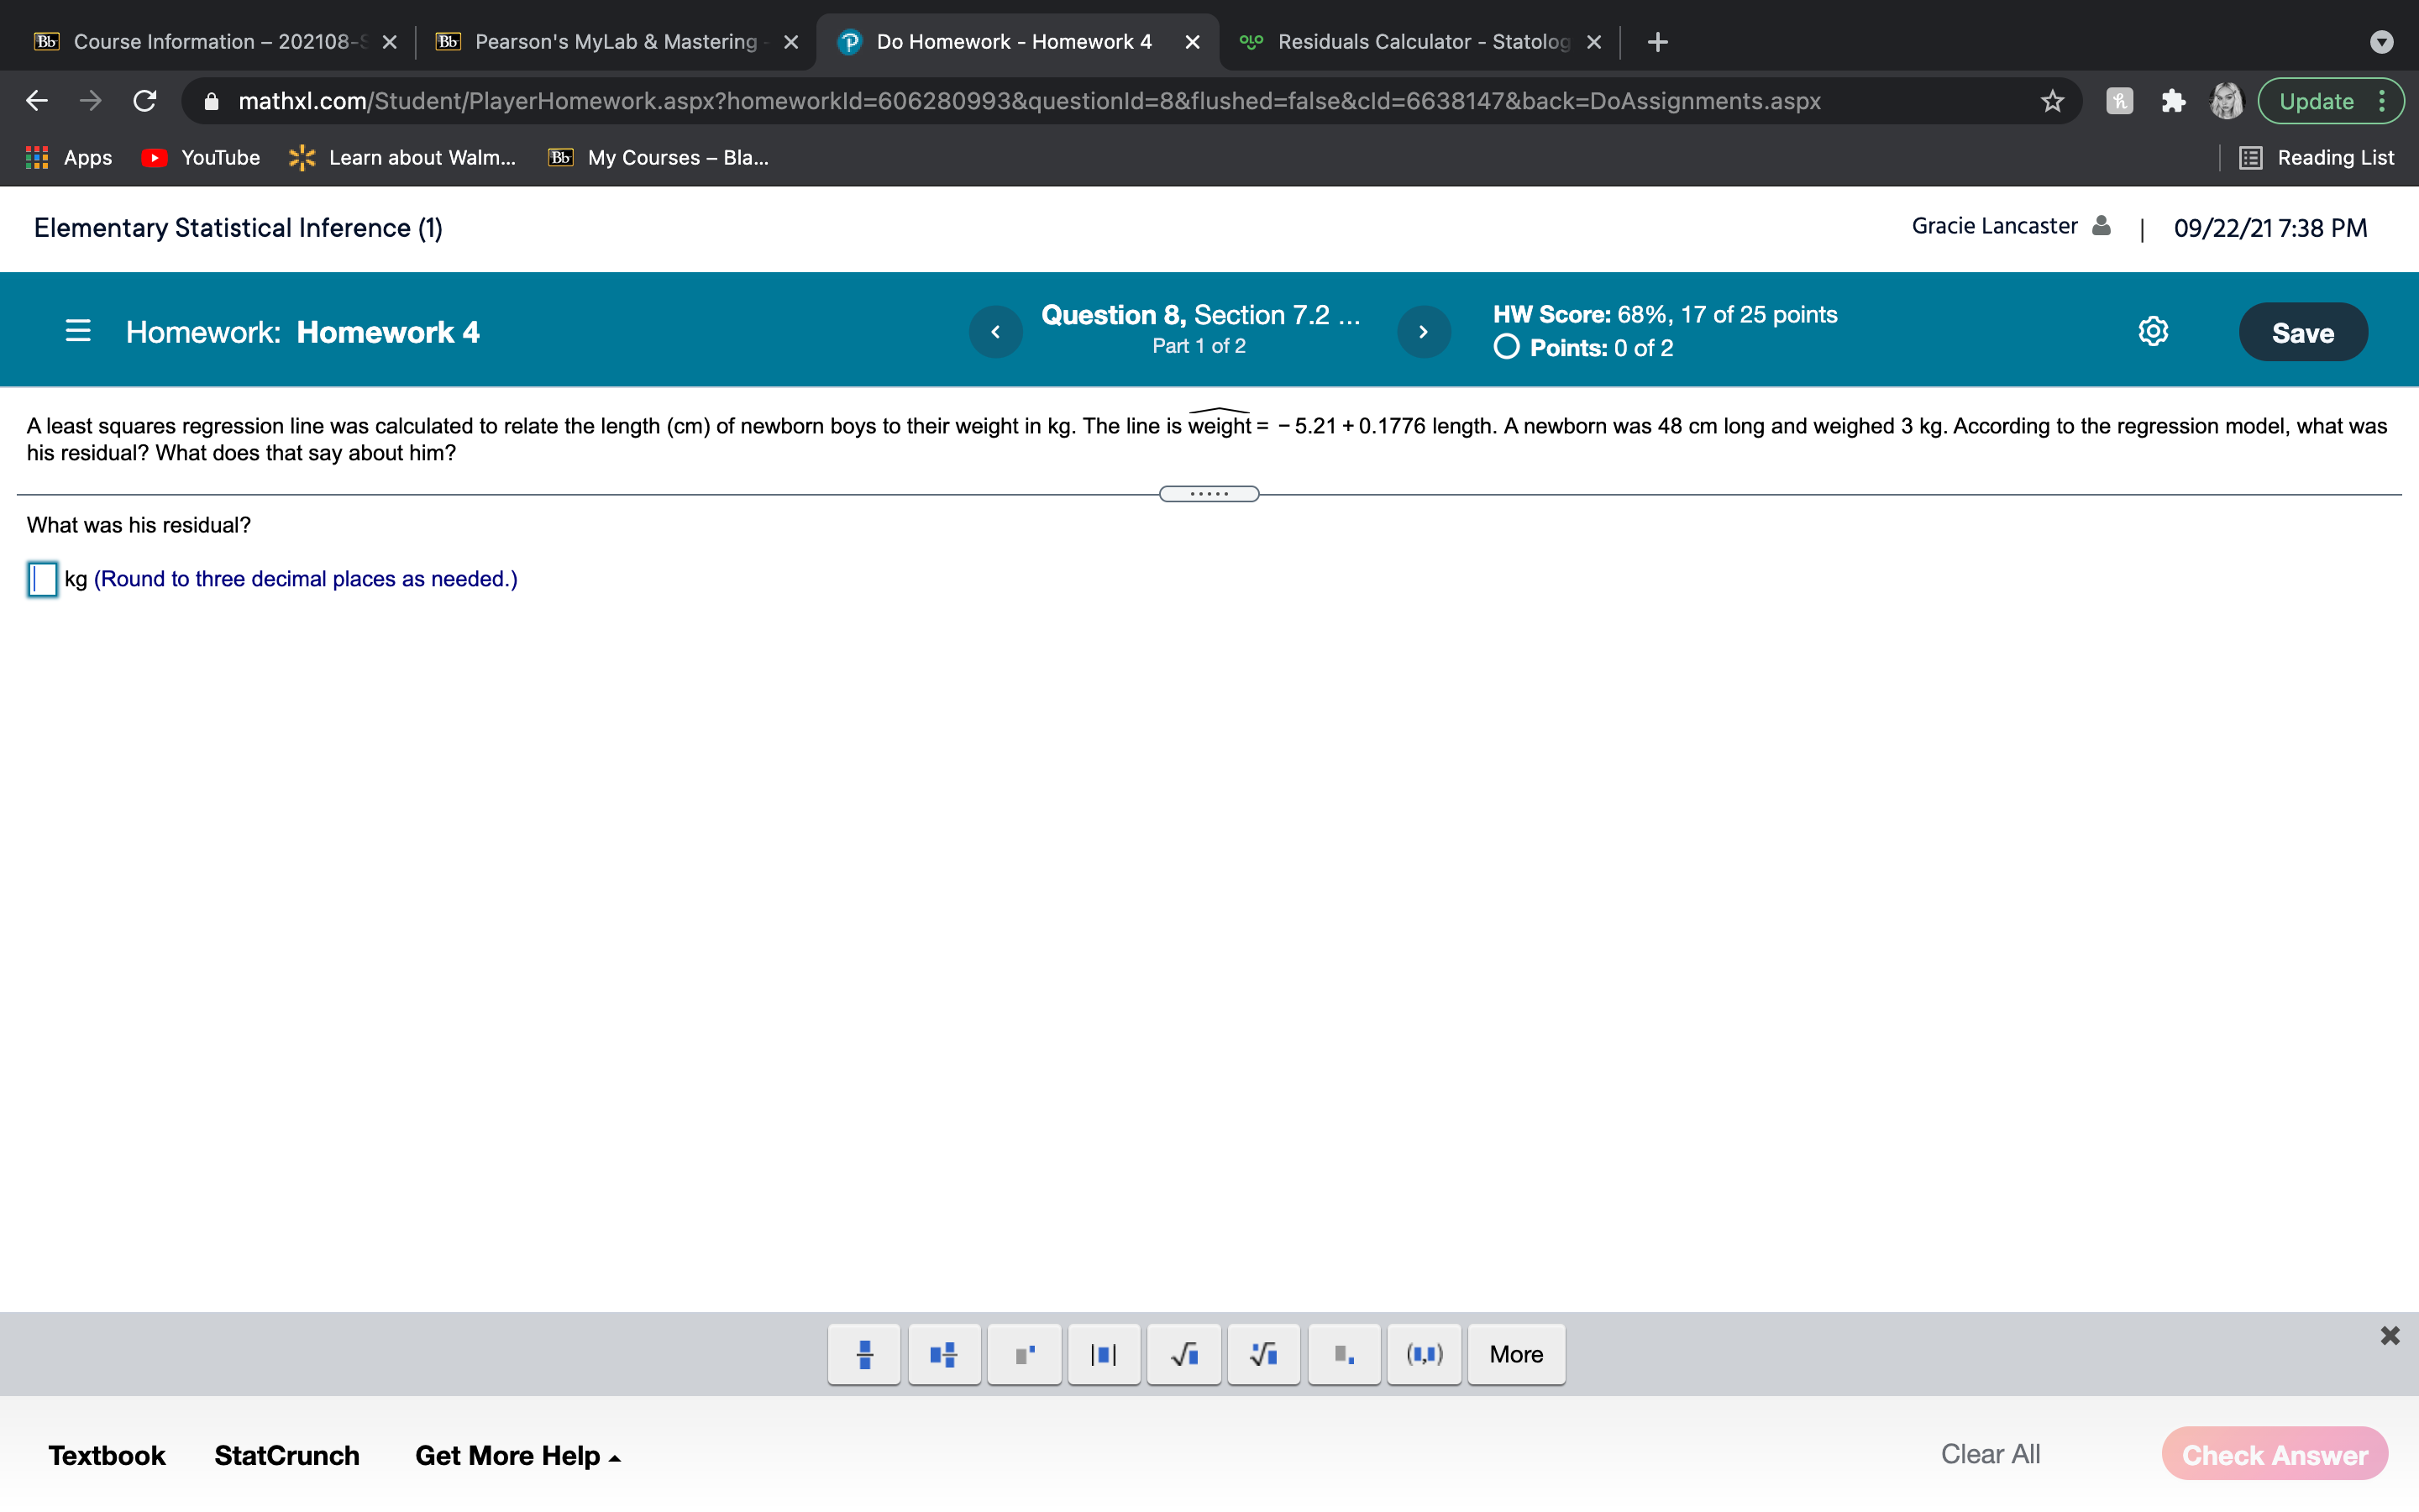Open the hamburger menu beside Homework
The width and height of the screenshot is (2419, 1512).
click(78, 331)
